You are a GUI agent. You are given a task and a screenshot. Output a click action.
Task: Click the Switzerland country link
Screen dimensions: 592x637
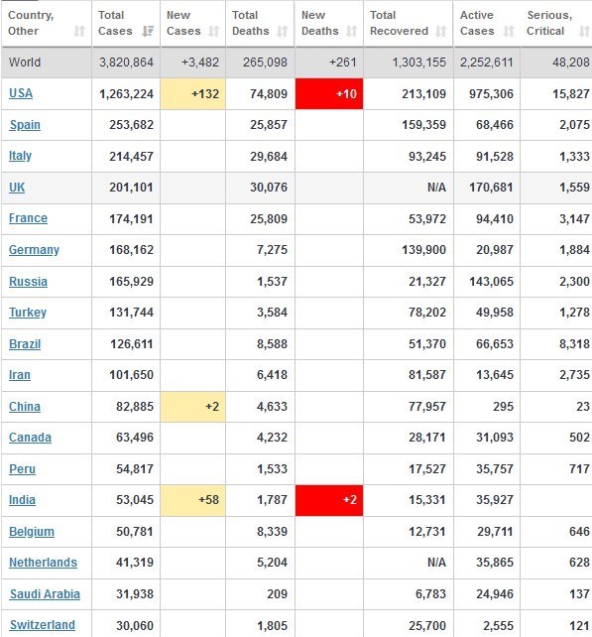[43, 625]
